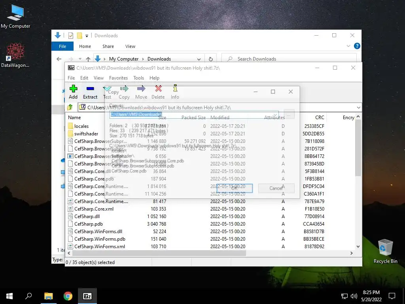This screenshot has height=304, width=405.
Task: Click the Copy toolbar icon
Action: click(x=124, y=92)
